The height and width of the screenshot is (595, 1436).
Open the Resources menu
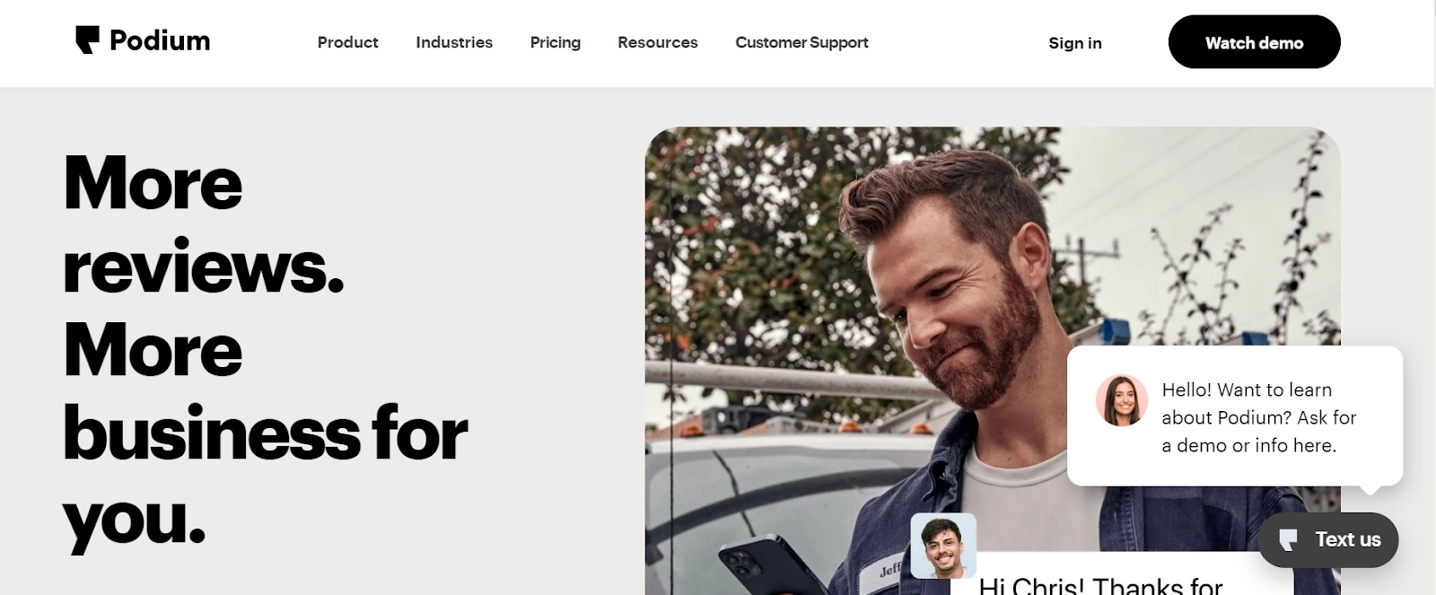point(658,42)
